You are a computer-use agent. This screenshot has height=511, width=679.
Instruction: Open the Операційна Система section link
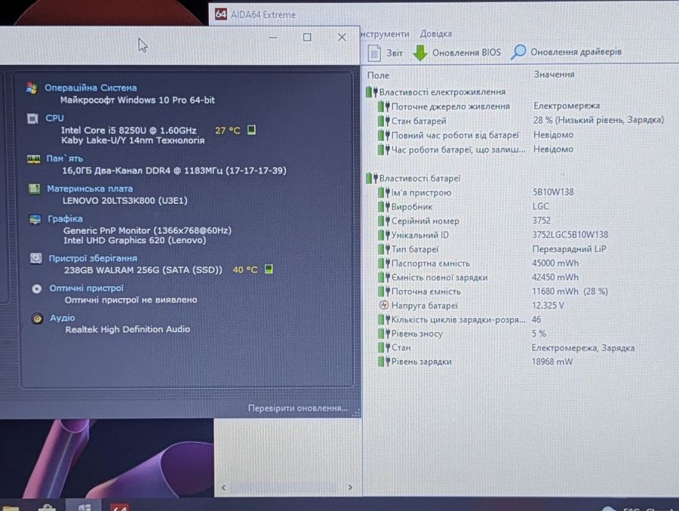coord(91,88)
